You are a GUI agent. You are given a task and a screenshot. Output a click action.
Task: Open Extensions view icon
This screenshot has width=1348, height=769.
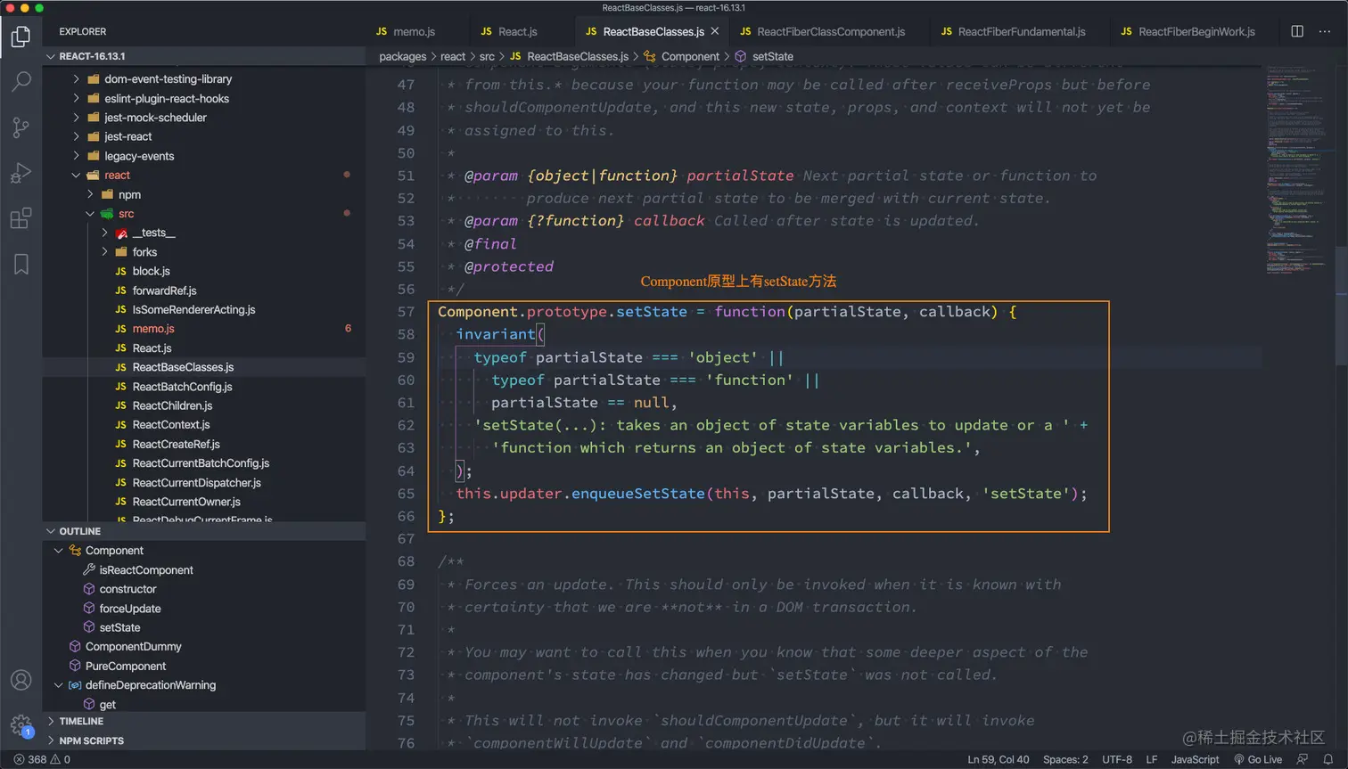tap(21, 218)
